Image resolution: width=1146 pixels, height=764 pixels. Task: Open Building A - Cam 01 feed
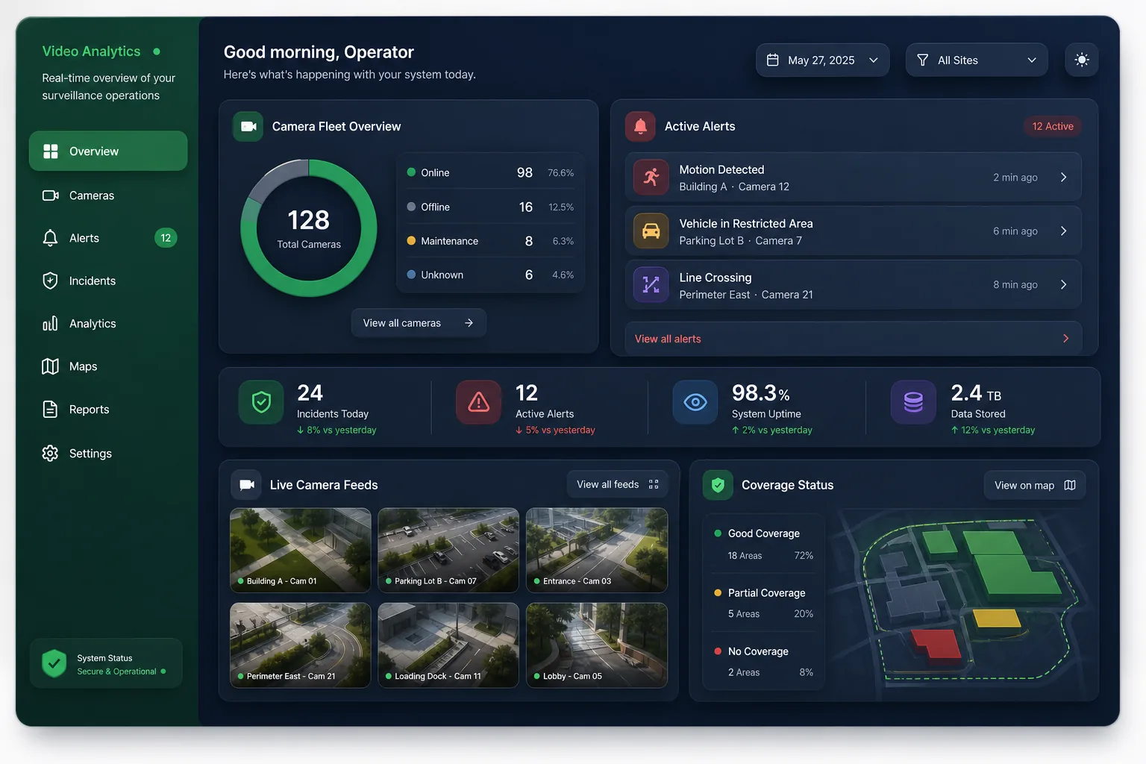click(301, 551)
